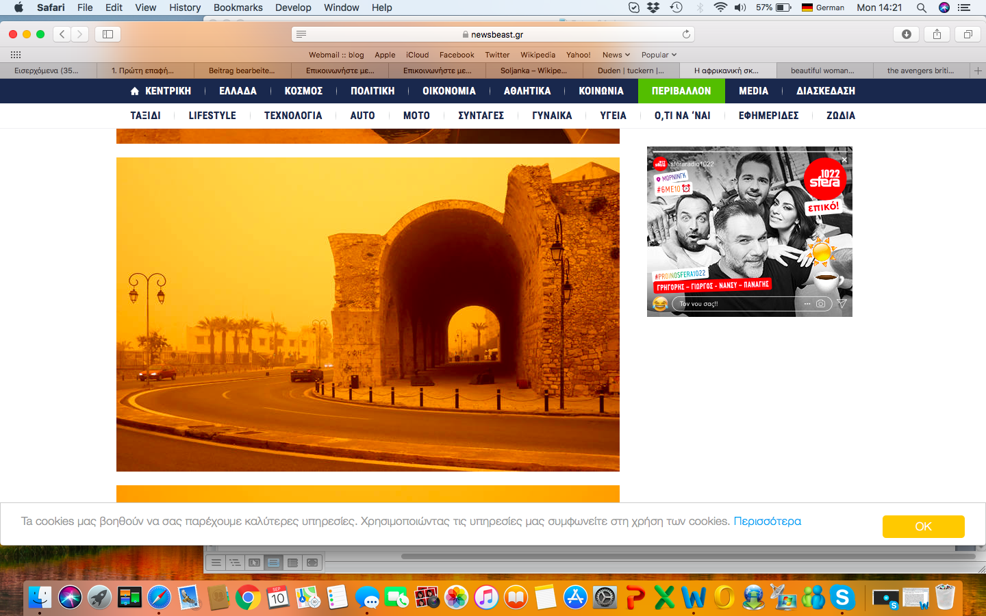Click the Share icon in the toolbar
The image size is (986, 616).
pos(937,34)
